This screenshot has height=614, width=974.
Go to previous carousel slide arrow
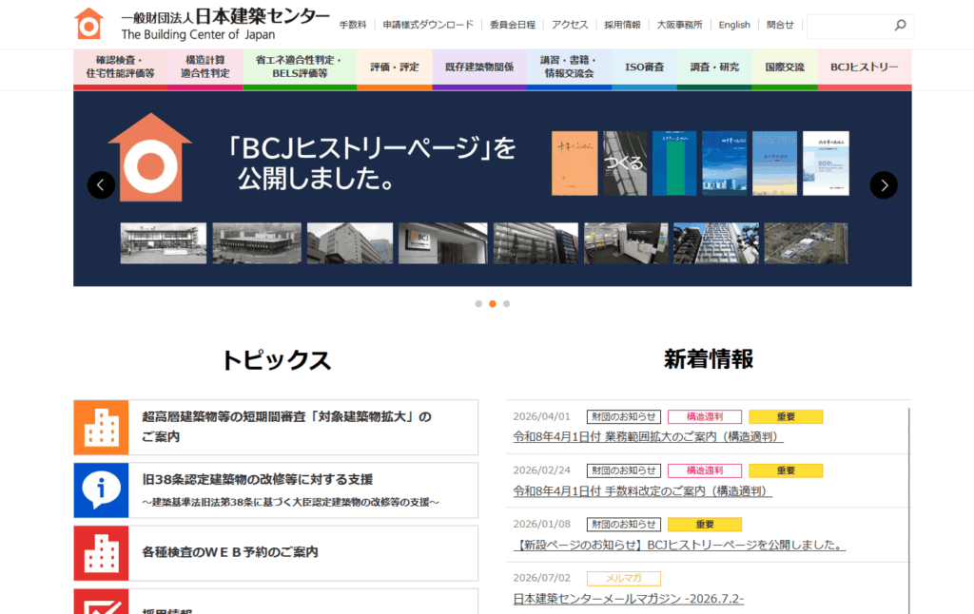tap(101, 185)
